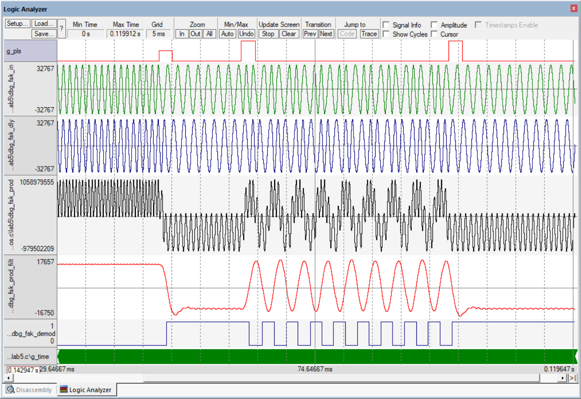This screenshot has width=581, height=399.
Task: Toggle the Show Cycles checkbox
Action: [387, 34]
